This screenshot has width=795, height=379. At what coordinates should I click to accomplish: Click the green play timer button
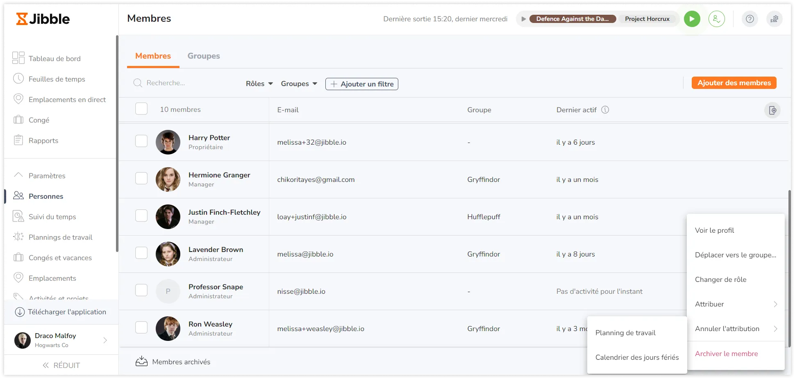pyautogui.click(x=692, y=19)
